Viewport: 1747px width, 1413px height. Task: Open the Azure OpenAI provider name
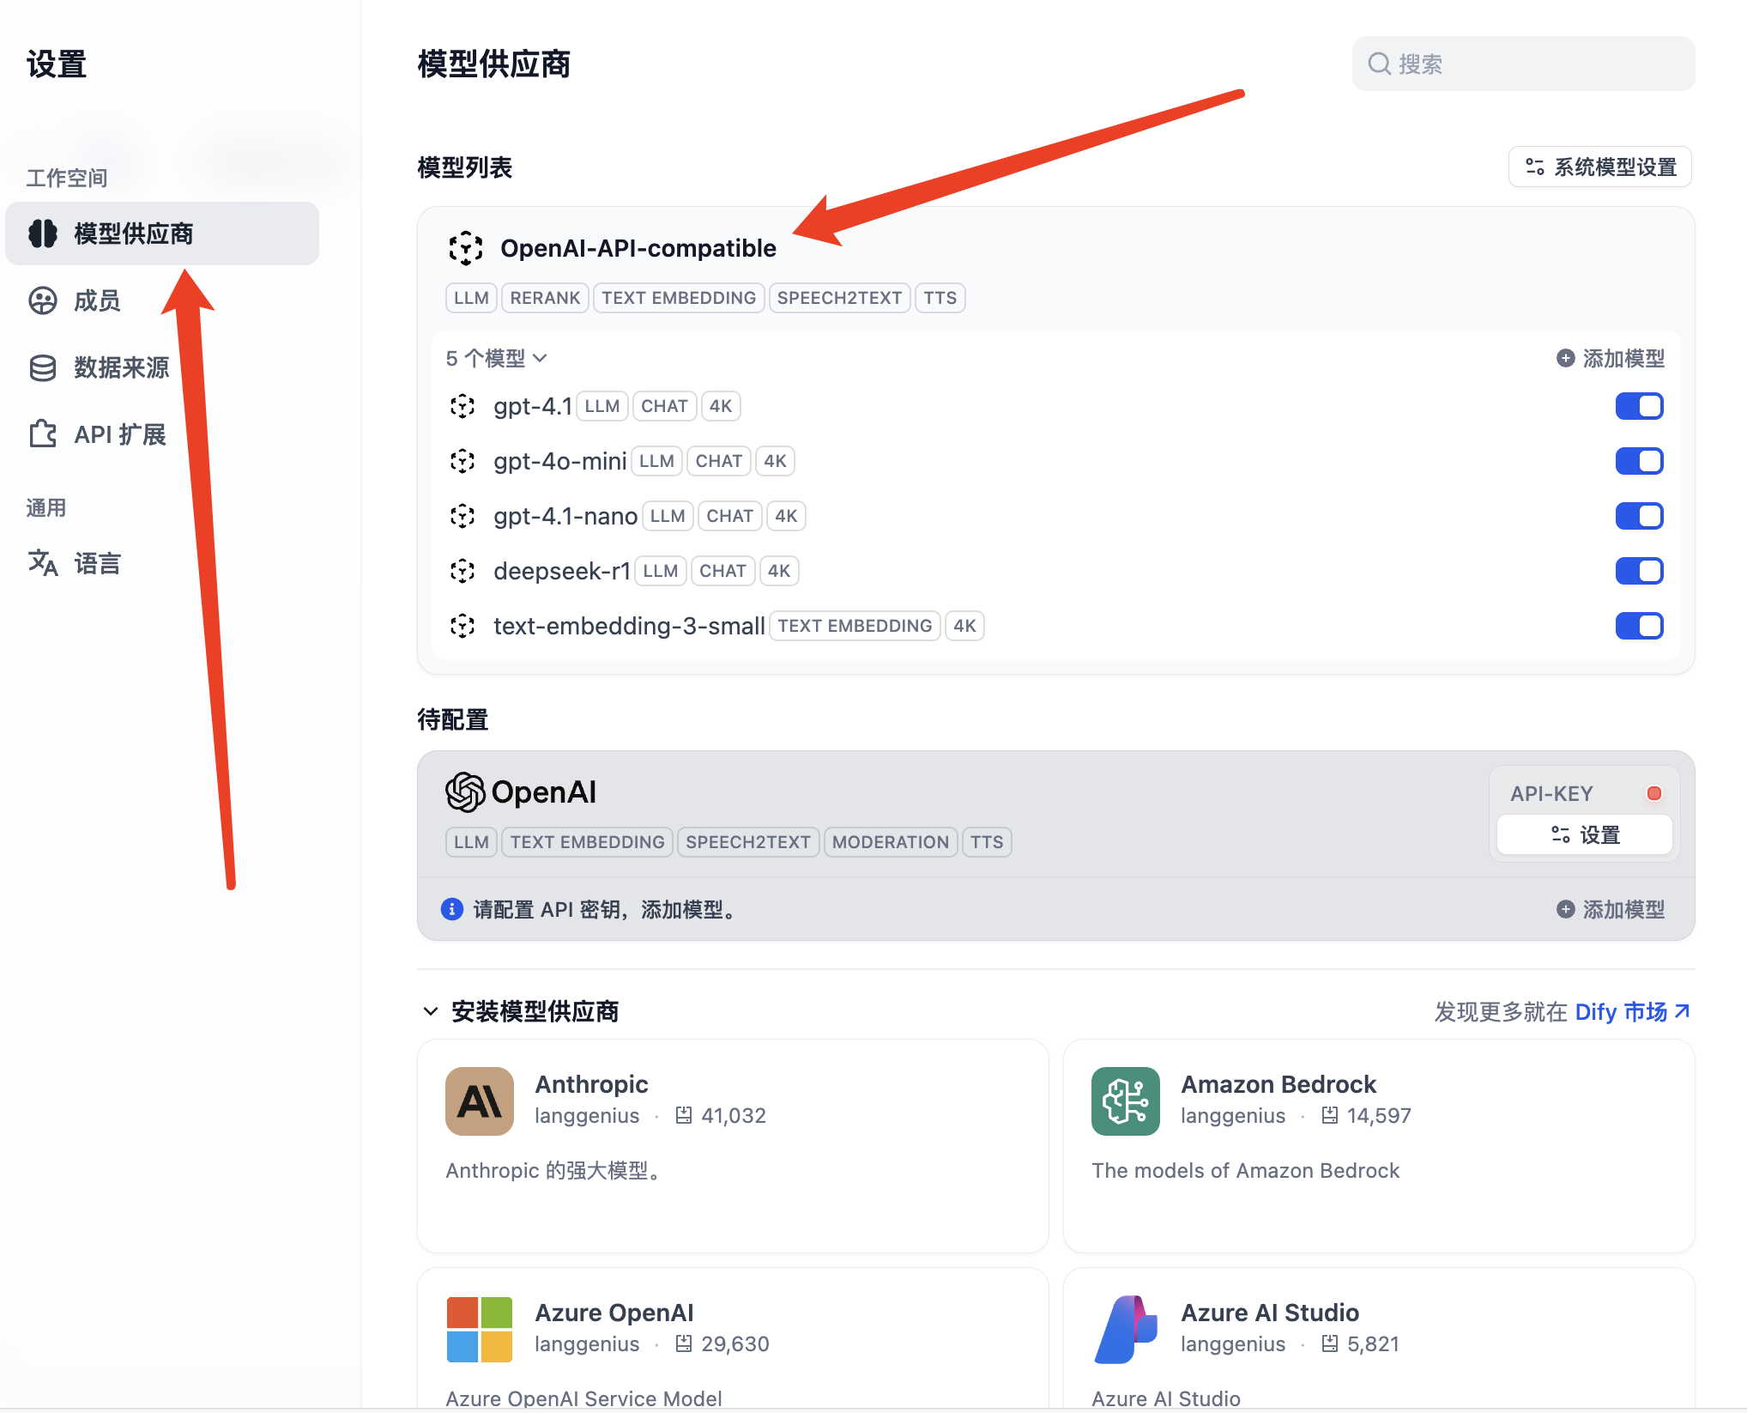click(614, 1313)
